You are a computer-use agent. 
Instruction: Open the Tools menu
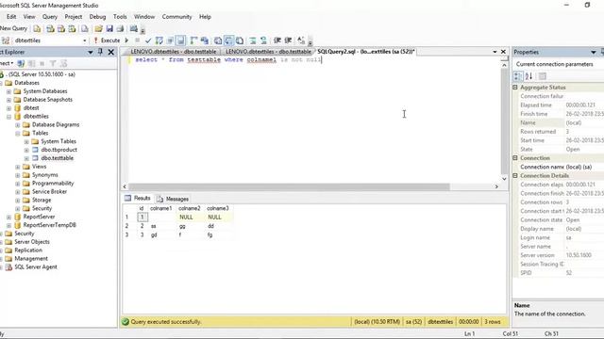click(120, 17)
